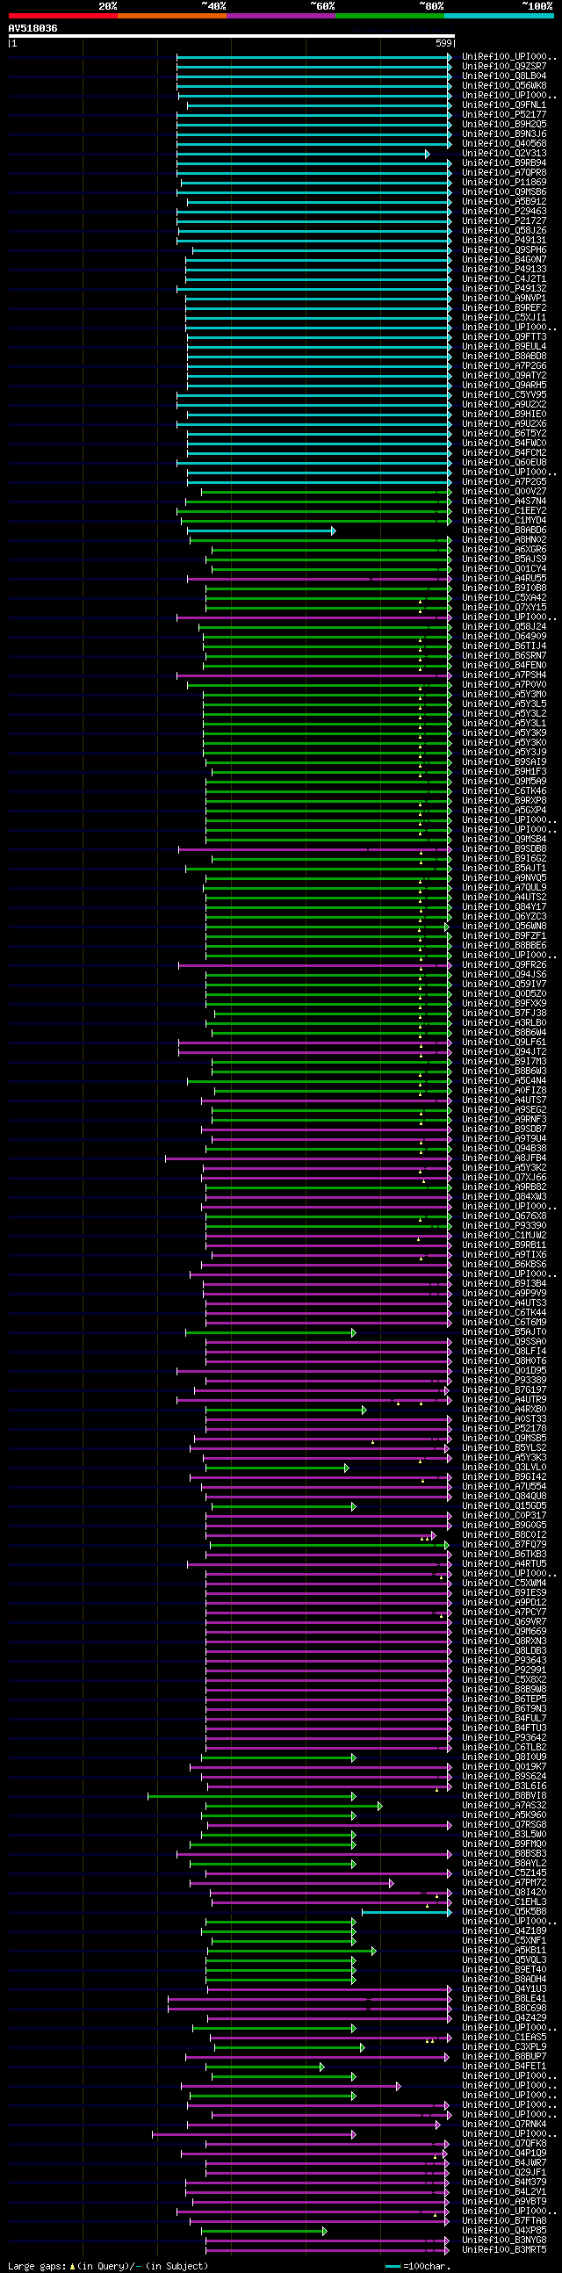The image size is (562, 2273).
Task: Select hit label UniRef100_B6T5Y2
Action: (504, 434)
